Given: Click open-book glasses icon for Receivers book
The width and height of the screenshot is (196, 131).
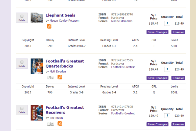Looking at the screenshot, I should click(x=50, y=124).
